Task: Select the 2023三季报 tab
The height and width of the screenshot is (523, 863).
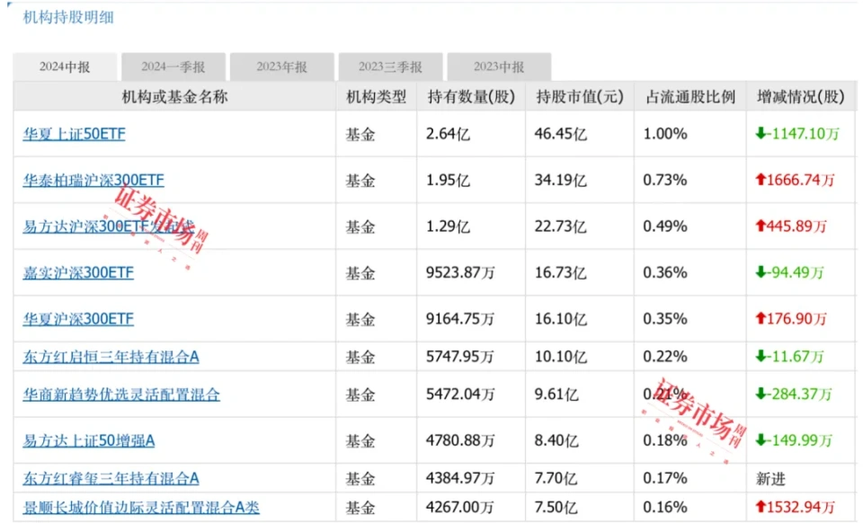Action: coord(390,67)
